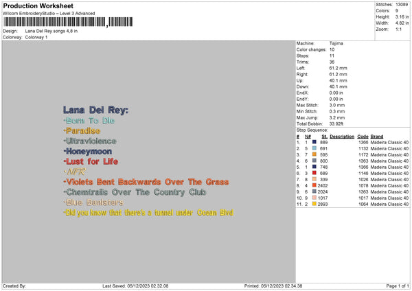Click the Production Worksheet title
The height and width of the screenshot is (291, 412).
pos(38,5)
